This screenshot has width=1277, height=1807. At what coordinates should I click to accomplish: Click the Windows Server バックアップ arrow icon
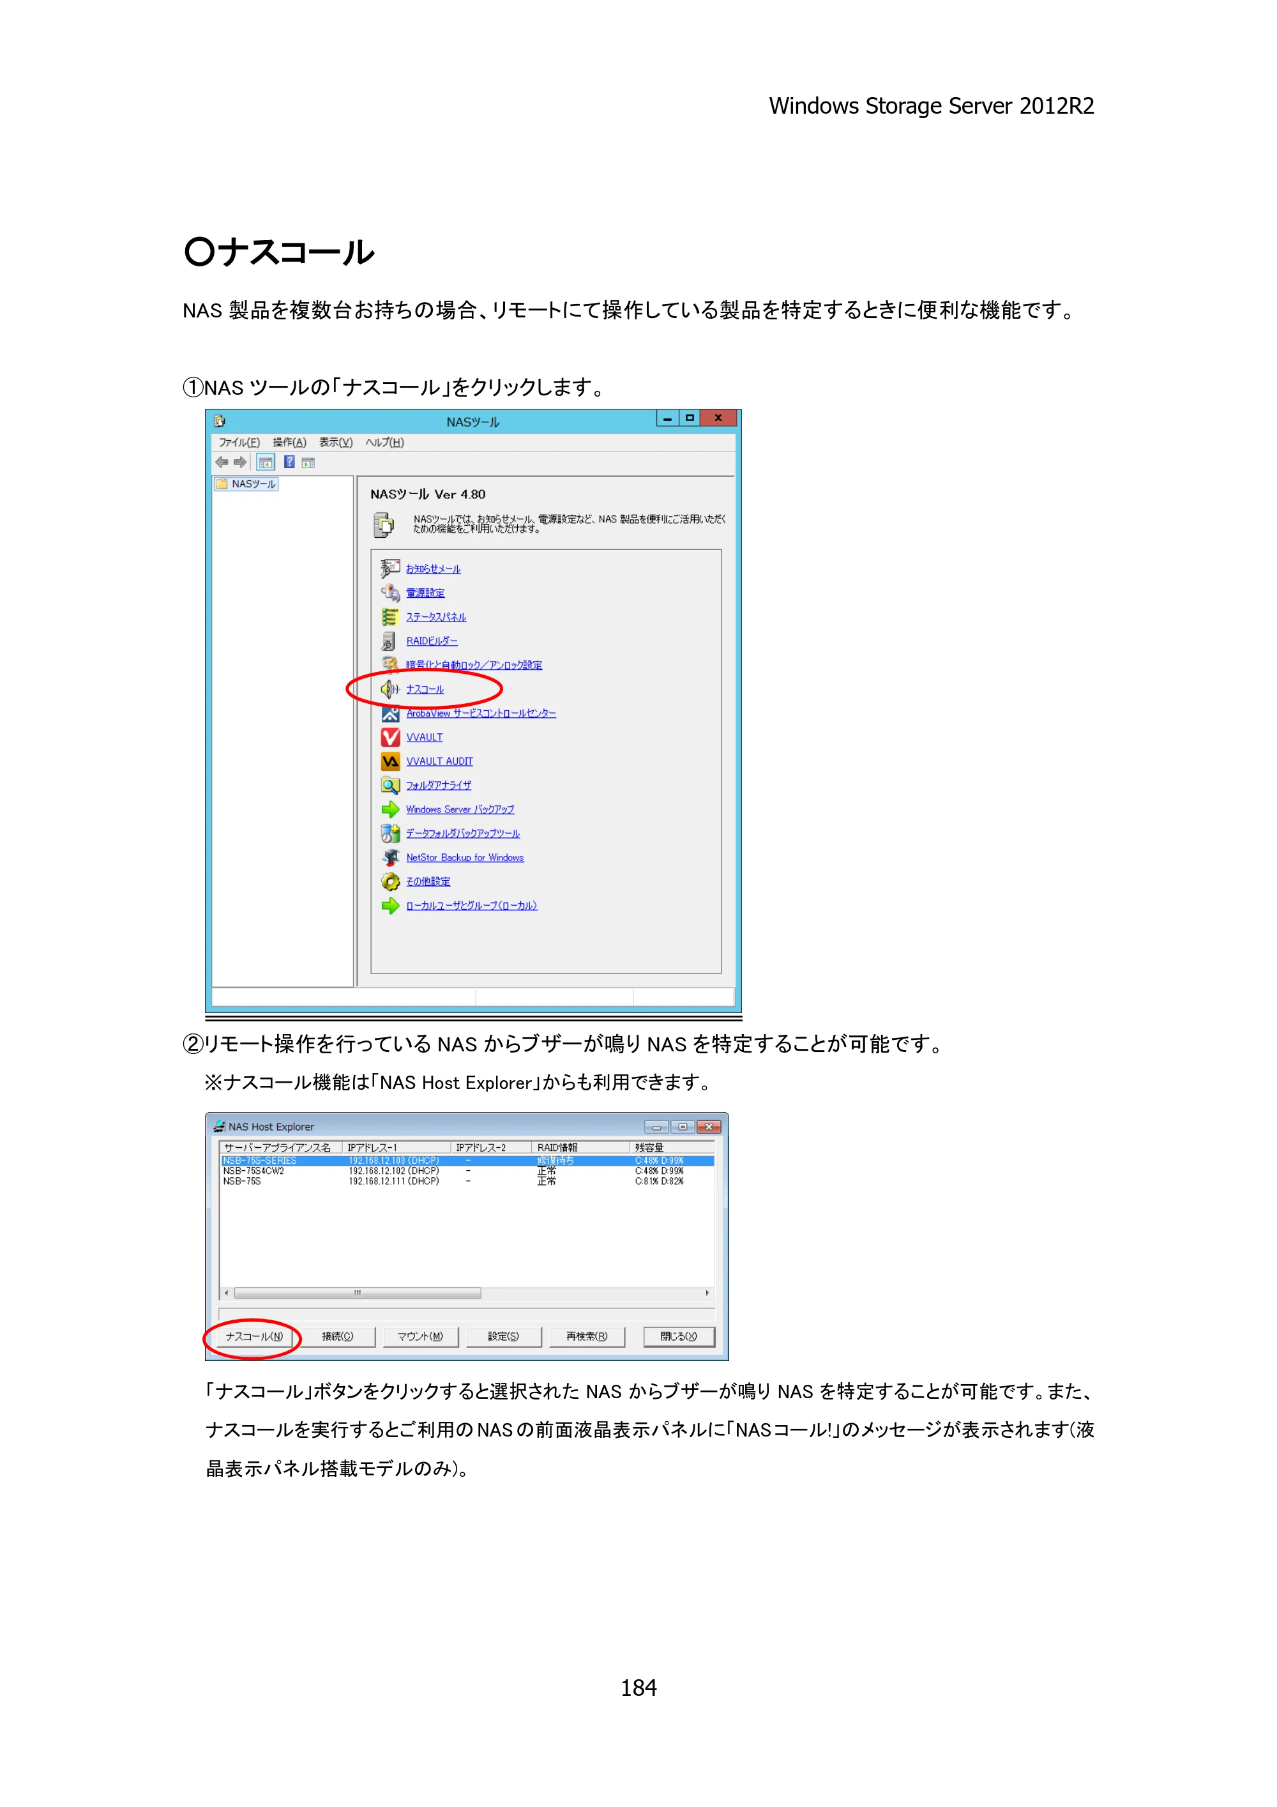[390, 809]
